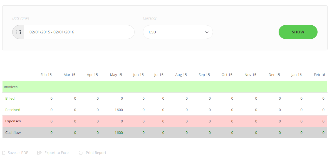Viewport: 332px width, 167px height.
Task: Select the Billed row label
Action: click(10, 98)
